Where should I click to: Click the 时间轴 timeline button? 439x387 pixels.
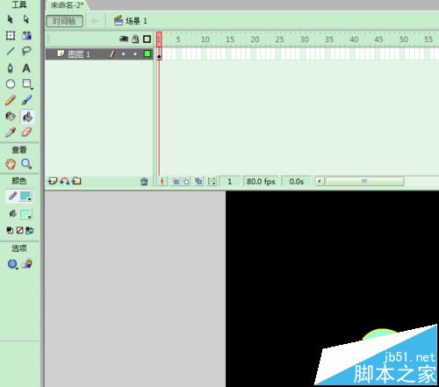(65, 21)
